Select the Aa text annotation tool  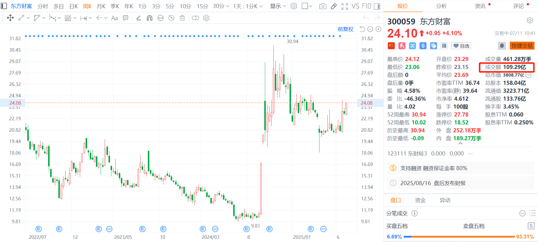(x=115, y=18)
